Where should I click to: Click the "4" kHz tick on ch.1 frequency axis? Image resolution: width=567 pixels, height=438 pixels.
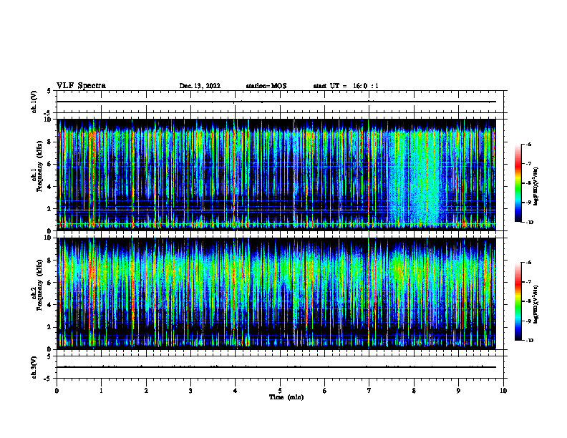[50, 187]
